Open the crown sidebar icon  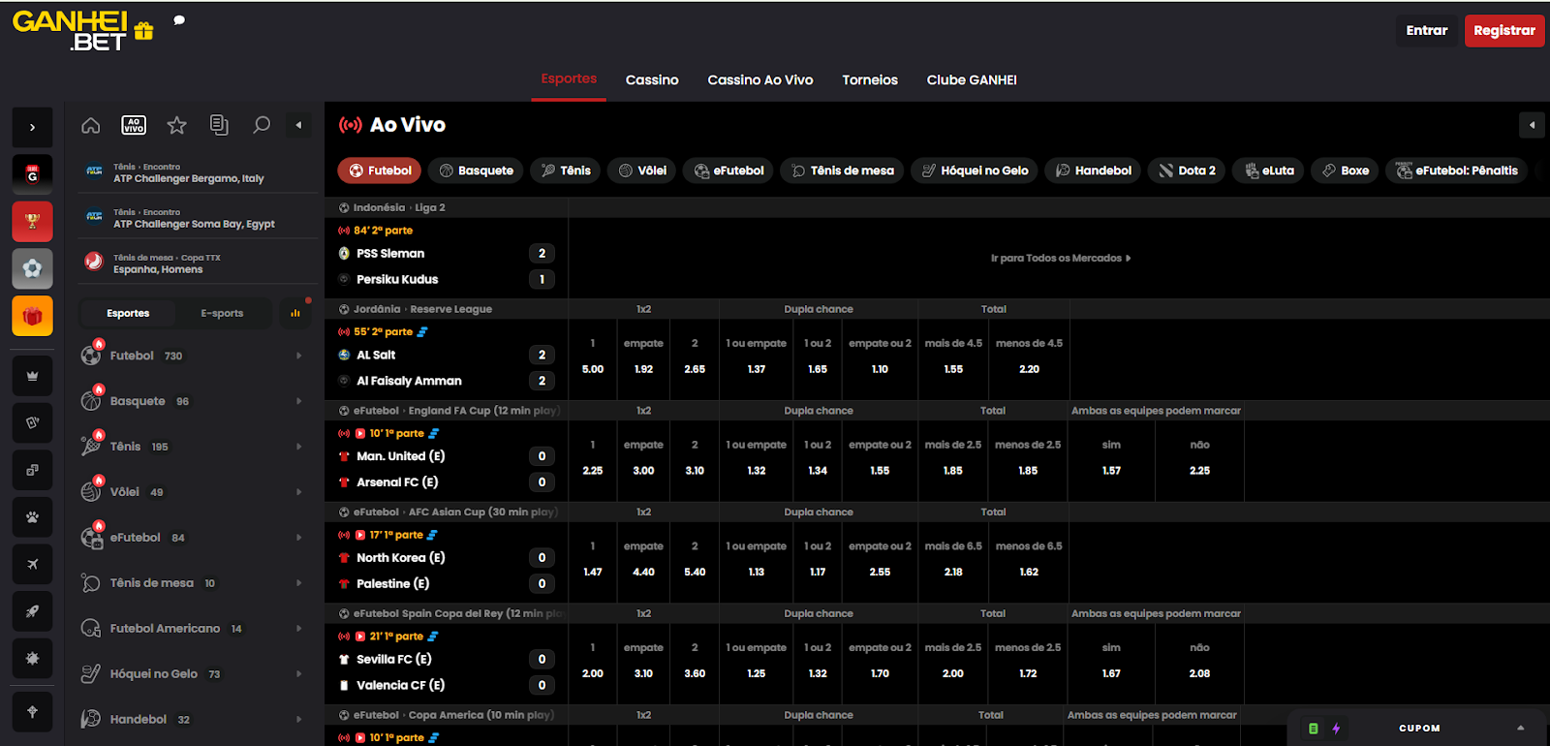tap(32, 376)
